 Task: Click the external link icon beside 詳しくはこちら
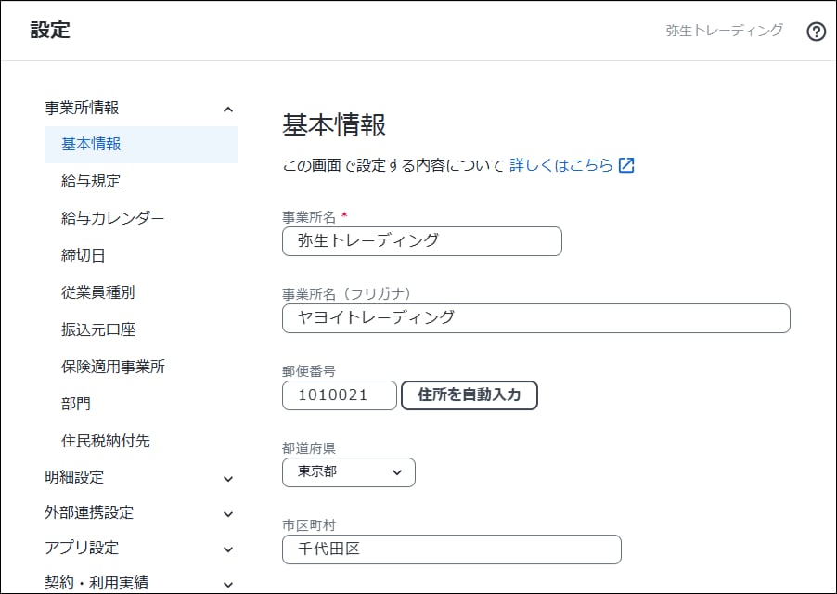[626, 165]
